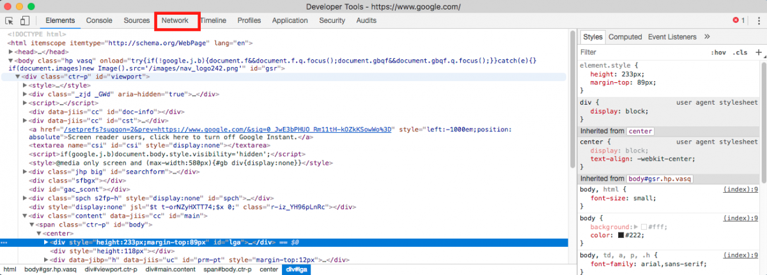Click the body#gsr.hp.vasq inherited-from label

pos(660,179)
